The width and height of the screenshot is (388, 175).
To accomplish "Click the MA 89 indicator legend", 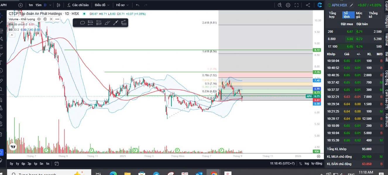I will 22,24.
